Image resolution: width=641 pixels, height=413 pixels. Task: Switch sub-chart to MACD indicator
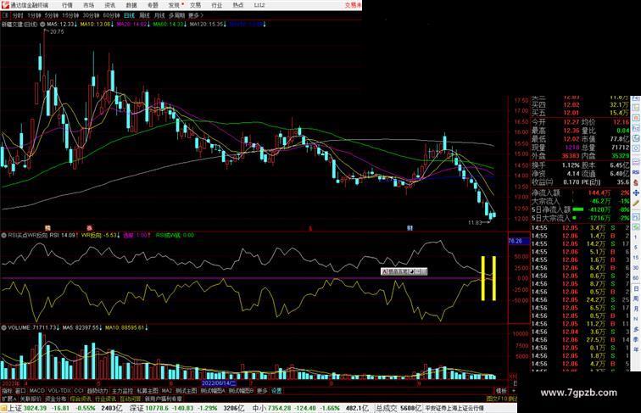pyautogui.click(x=36, y=391)
